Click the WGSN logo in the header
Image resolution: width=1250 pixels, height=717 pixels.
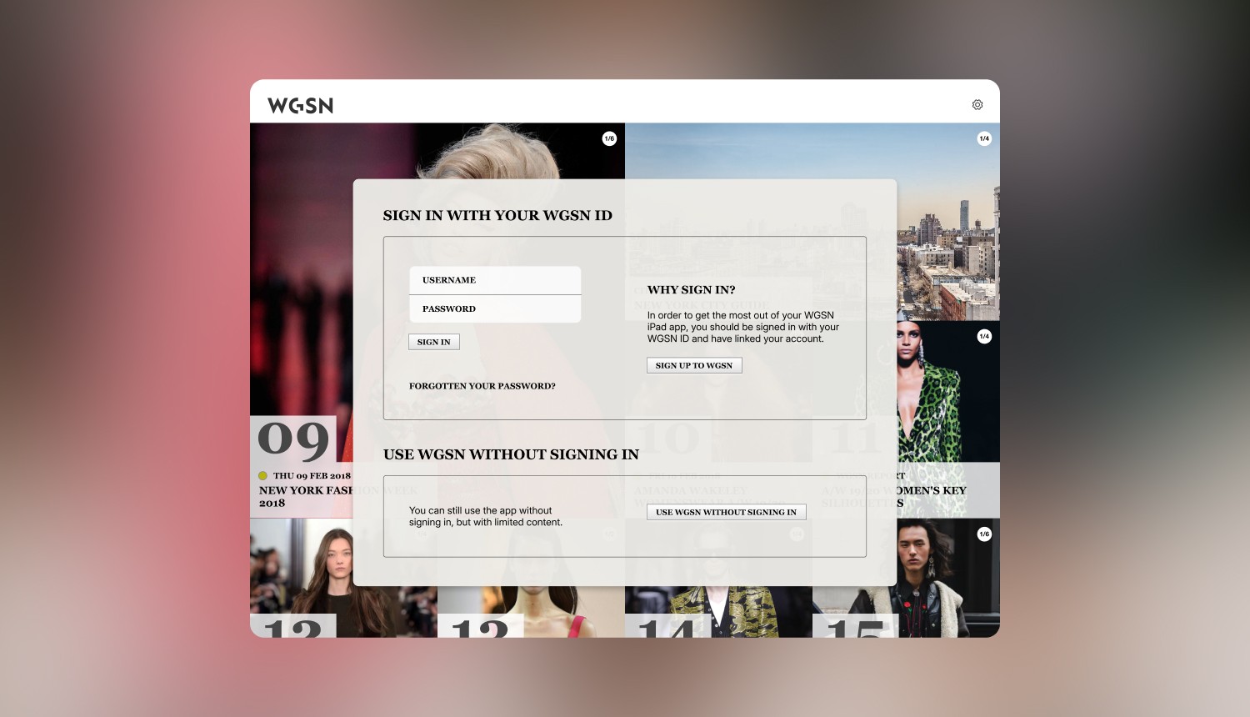(301, 105)
